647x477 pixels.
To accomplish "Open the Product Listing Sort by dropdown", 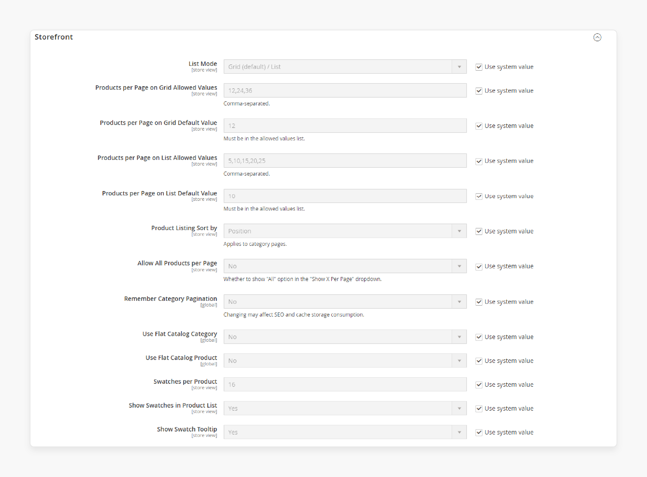I will [345, 231].
